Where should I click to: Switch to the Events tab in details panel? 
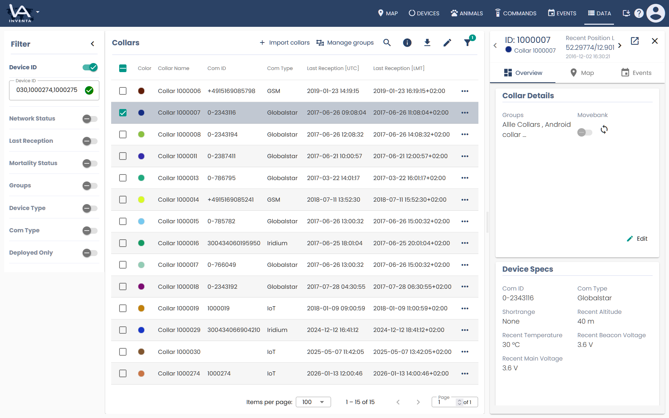636,73
